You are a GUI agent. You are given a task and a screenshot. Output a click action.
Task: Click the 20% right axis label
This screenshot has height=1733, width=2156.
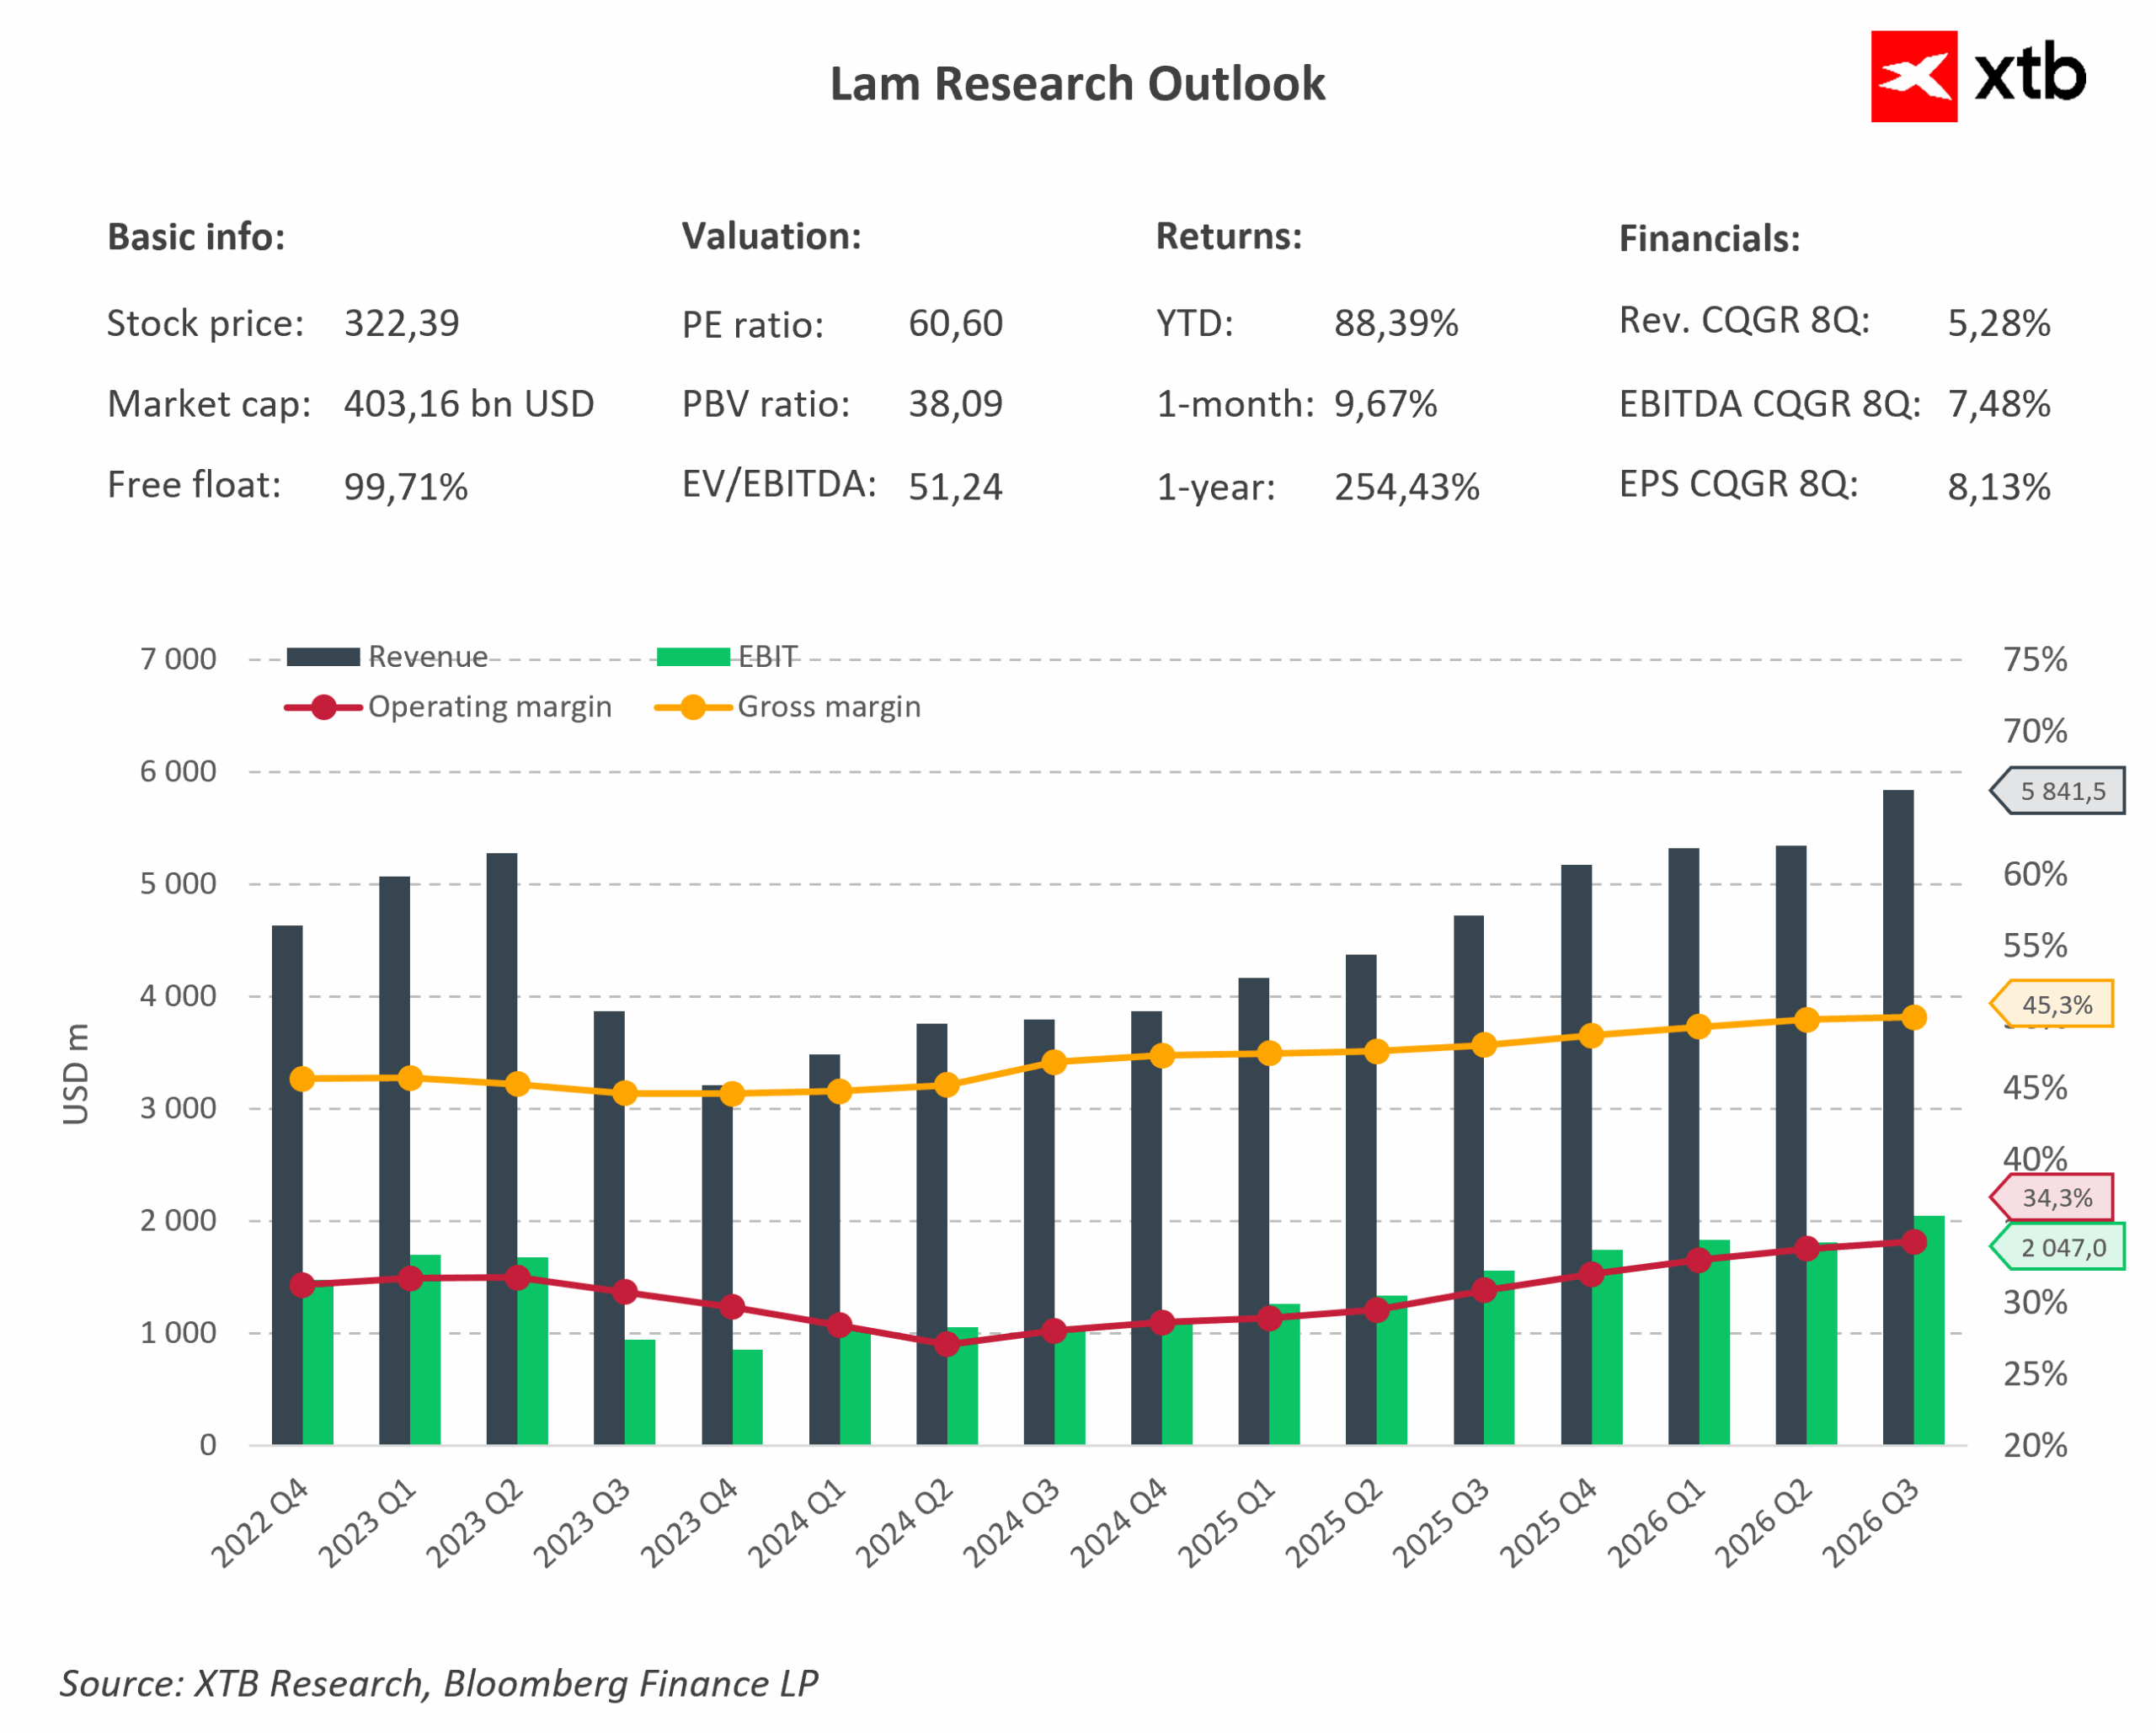[2034, 1445]
